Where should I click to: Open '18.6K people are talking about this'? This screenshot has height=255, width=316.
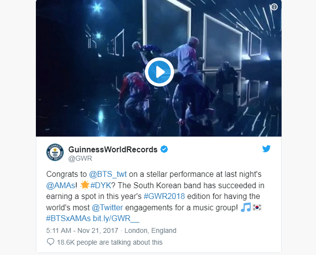(110, 242)
